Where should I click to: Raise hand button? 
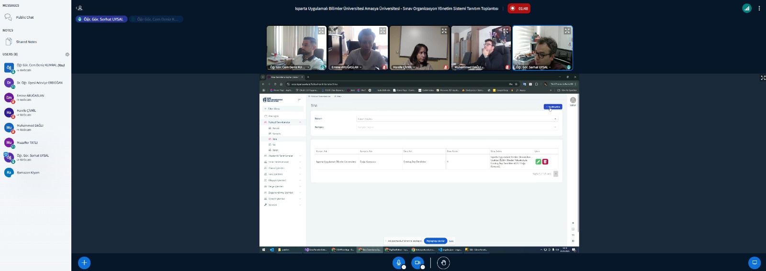443,262
